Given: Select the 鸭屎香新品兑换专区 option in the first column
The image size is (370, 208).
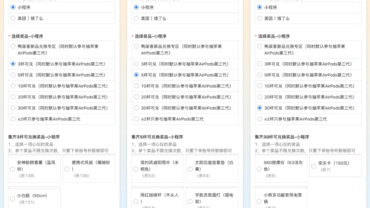Looking at the screenshot, I should click(13, 46).
